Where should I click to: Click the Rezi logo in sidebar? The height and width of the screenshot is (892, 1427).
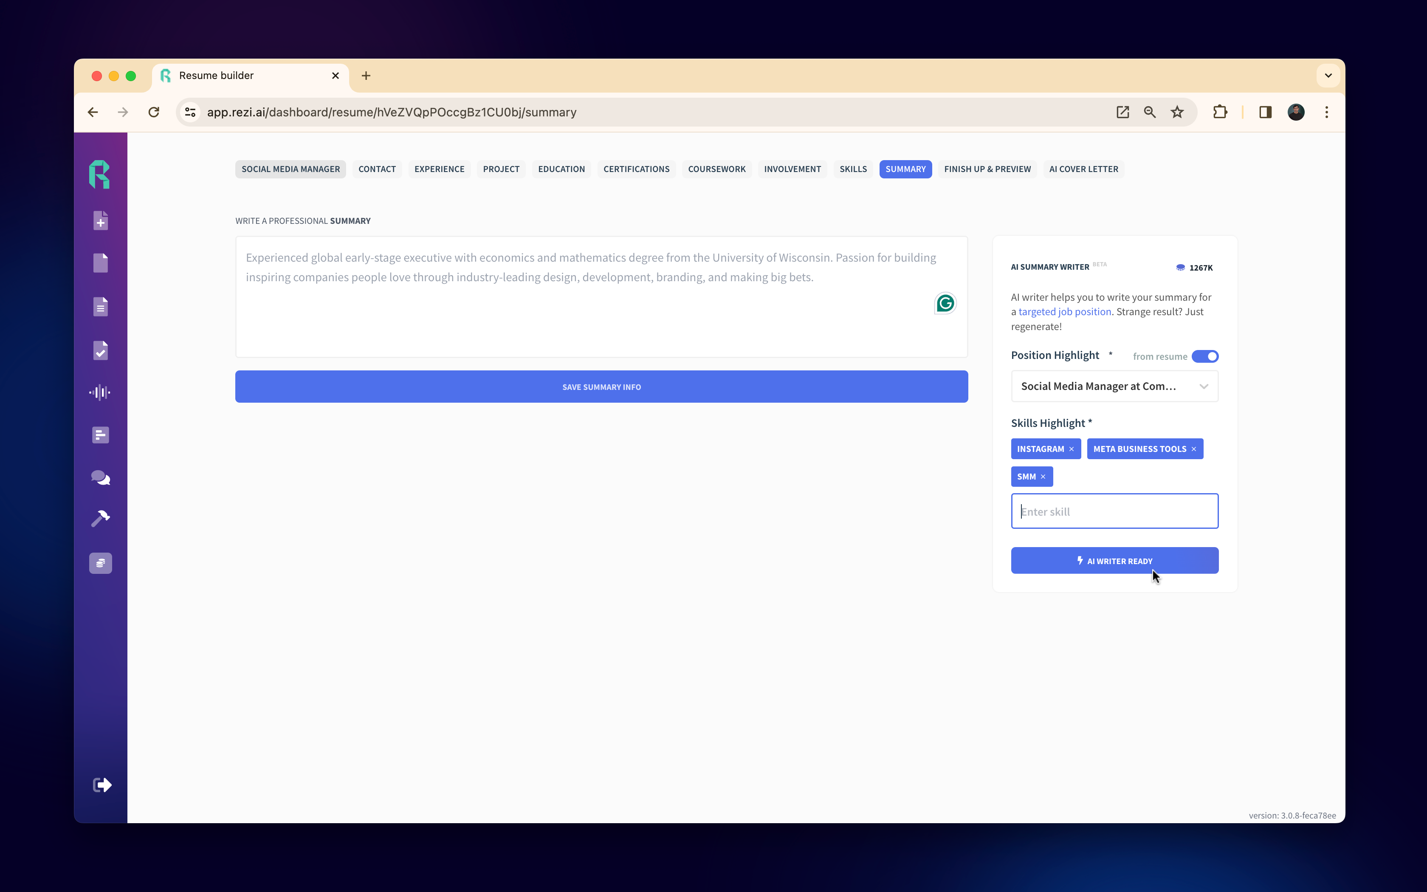(100, 175)
